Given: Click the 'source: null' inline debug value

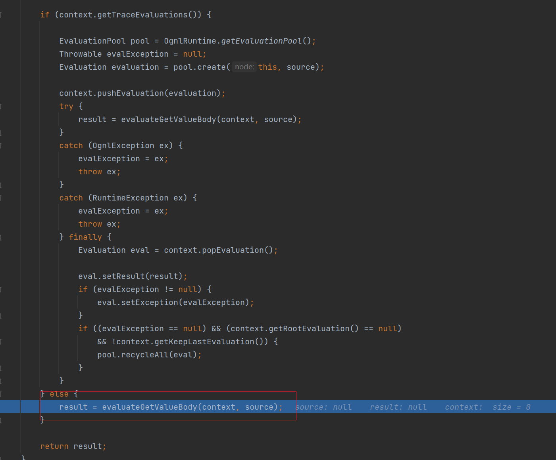Looking at the screenshot, I should coord(323,407).
